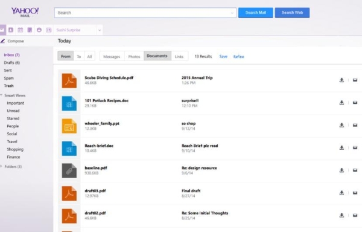Click the gray attachment icon for baseline.pdf
Screen dimensions: 362x232
pos(69,170)
